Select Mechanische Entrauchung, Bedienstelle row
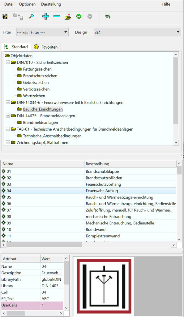This screenshot has width=184, height=317. 88,223
